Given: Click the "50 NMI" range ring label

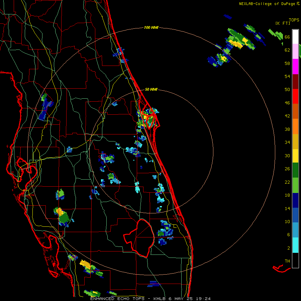Looking at the screenshot, I should tap(151, 89).
